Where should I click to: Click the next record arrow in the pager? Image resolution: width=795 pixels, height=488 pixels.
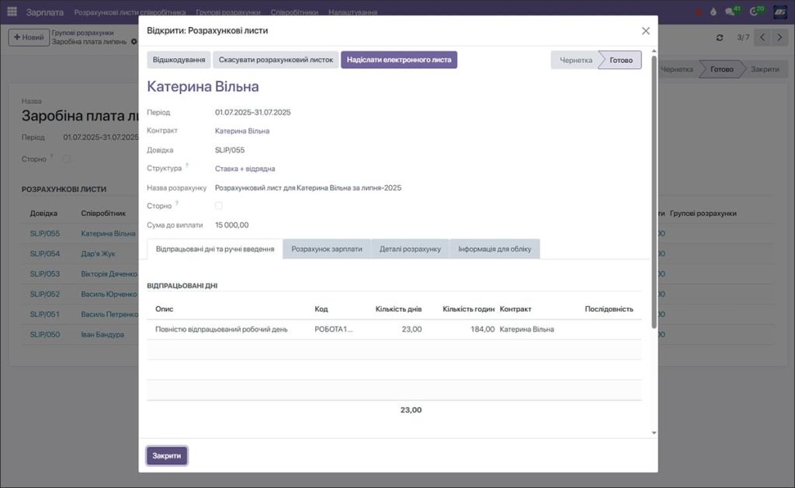779,36
